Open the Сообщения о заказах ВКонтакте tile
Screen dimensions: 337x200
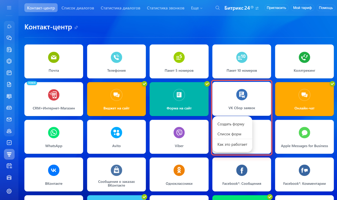click(x=116, y=174)
